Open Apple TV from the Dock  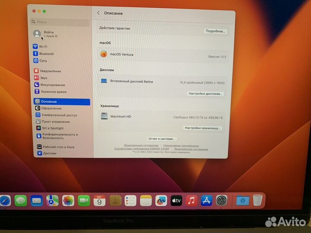176,201
